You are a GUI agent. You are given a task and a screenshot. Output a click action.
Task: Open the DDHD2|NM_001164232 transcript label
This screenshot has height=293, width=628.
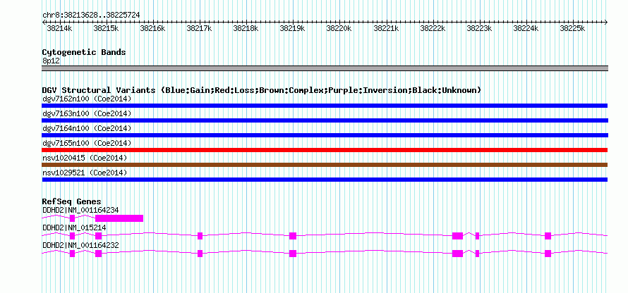point(80,245)
